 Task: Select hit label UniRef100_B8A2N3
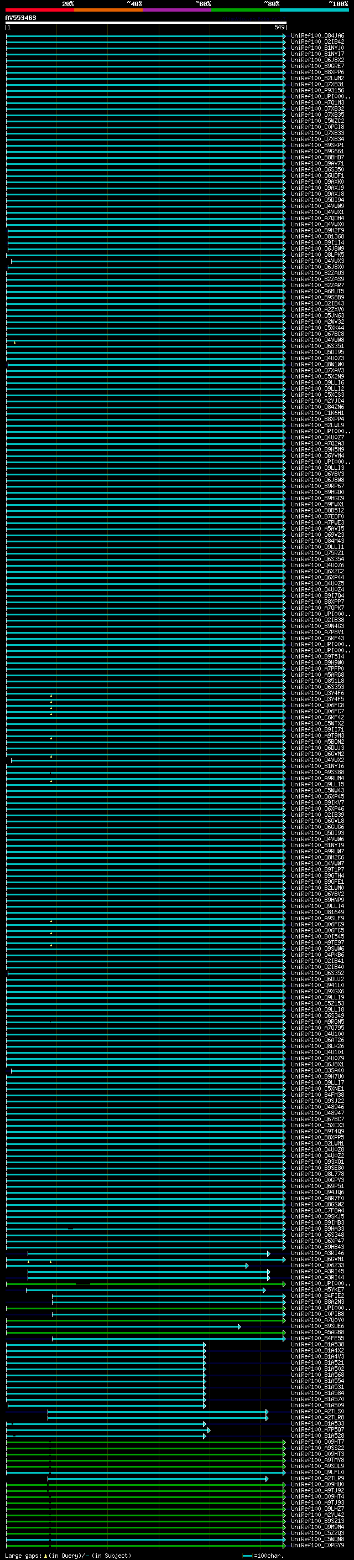[x=317, y=1302]
